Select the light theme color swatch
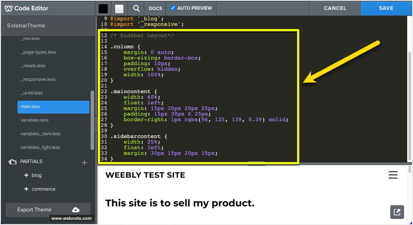This screenshot has width=413, height=225. click(x=119, y=8)
